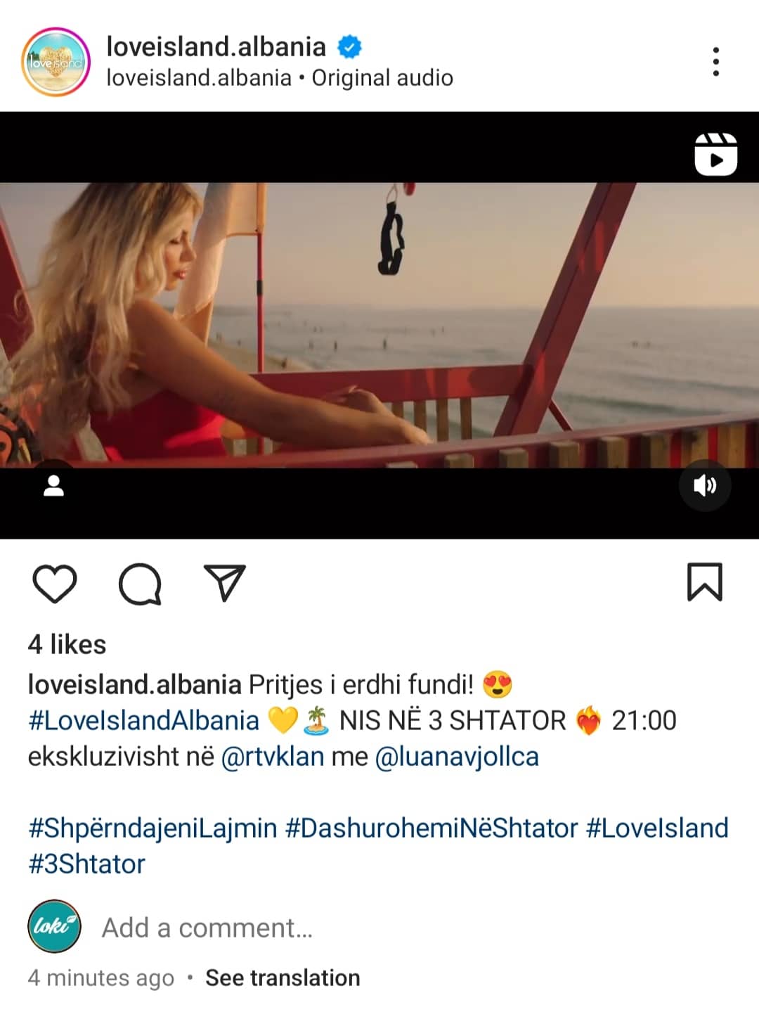Open the loveisland.albania username in header
Viewport: 759px width, 1019px height.
[x=216, y=46]
